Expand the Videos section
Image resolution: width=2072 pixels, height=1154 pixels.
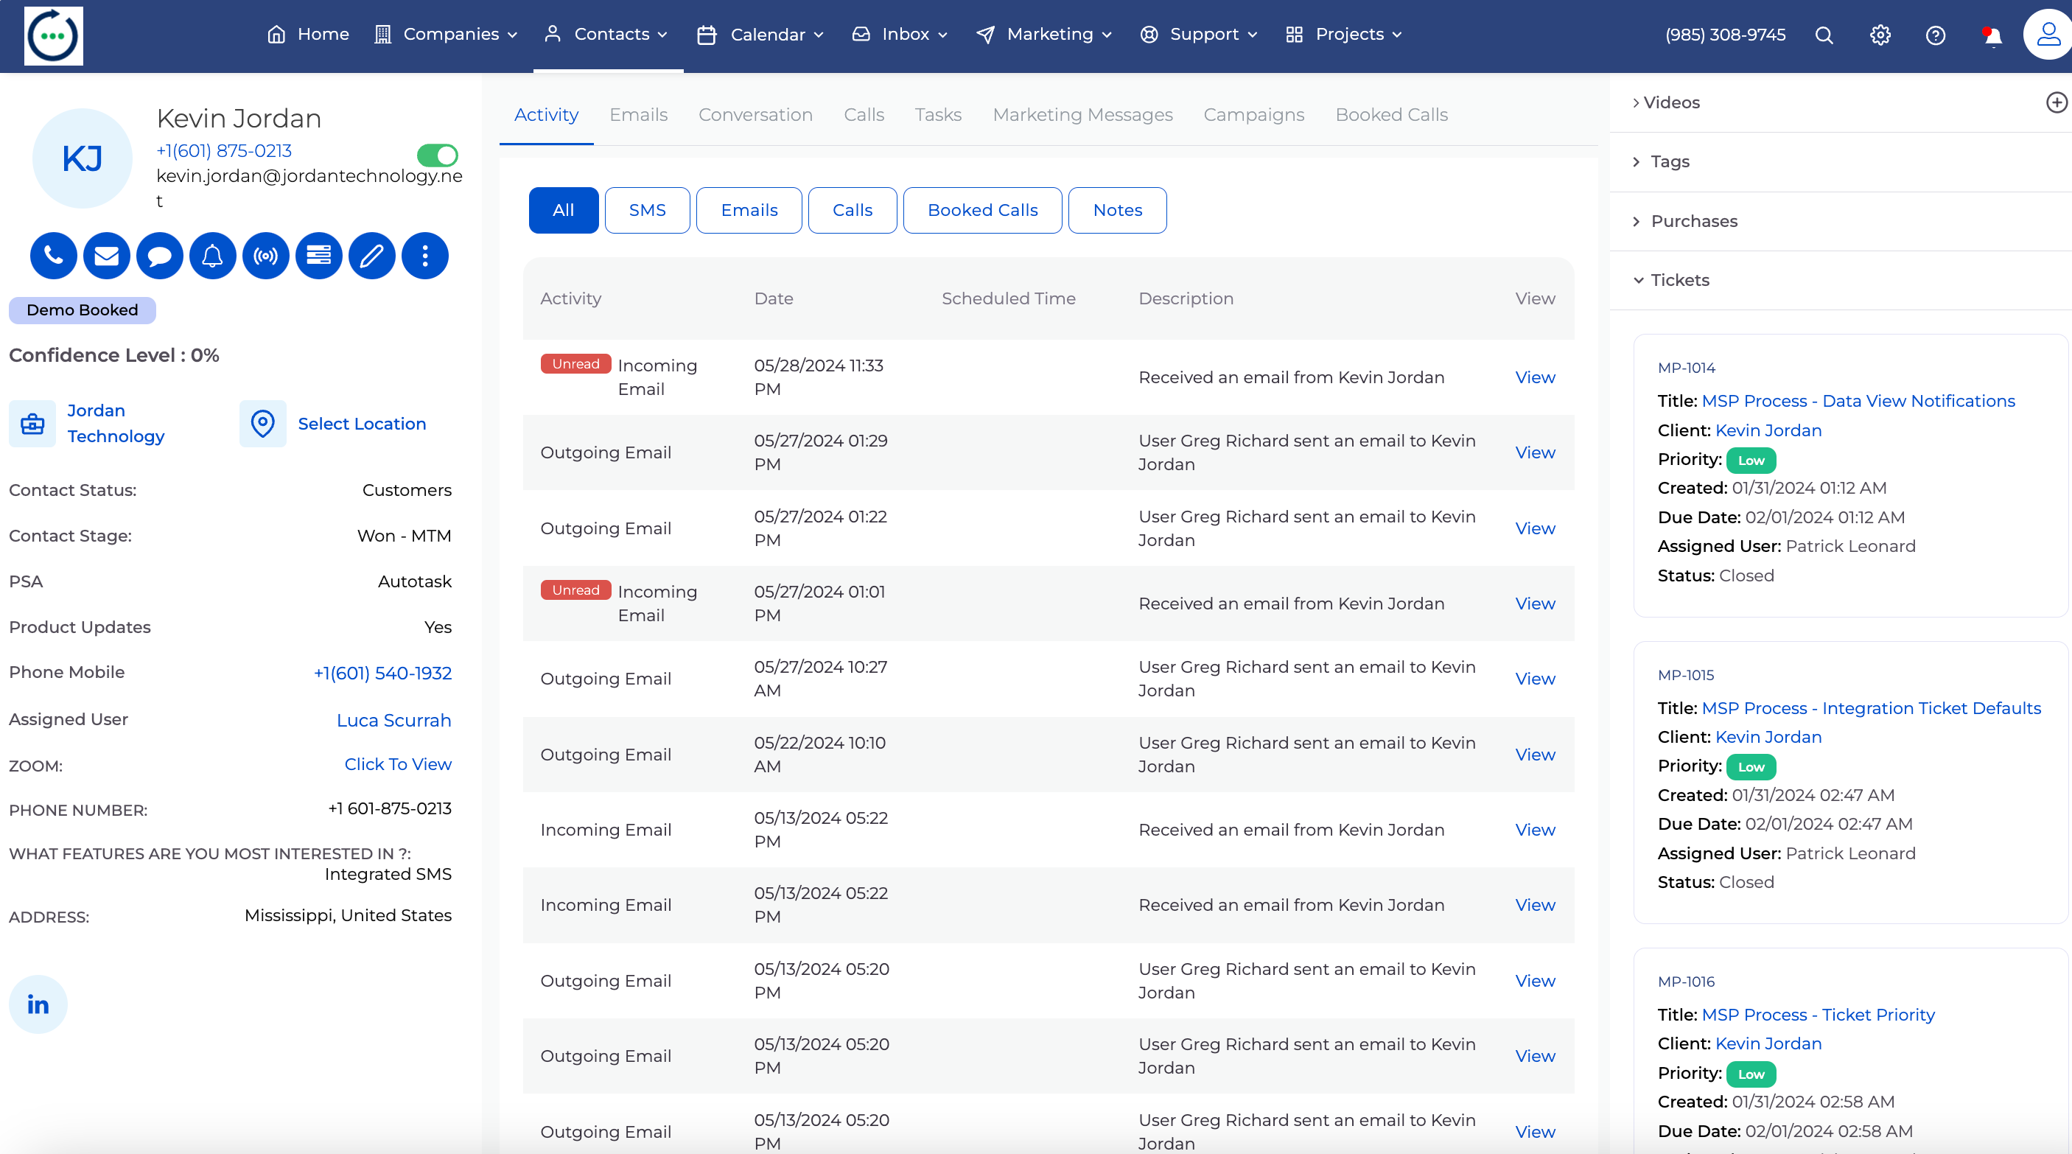[1667, 102]
